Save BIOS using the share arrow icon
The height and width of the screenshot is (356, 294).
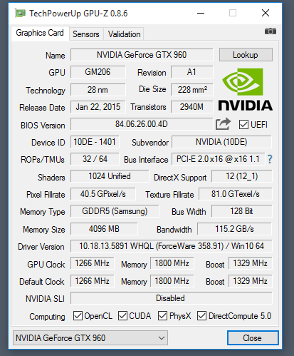click(223, 124)
